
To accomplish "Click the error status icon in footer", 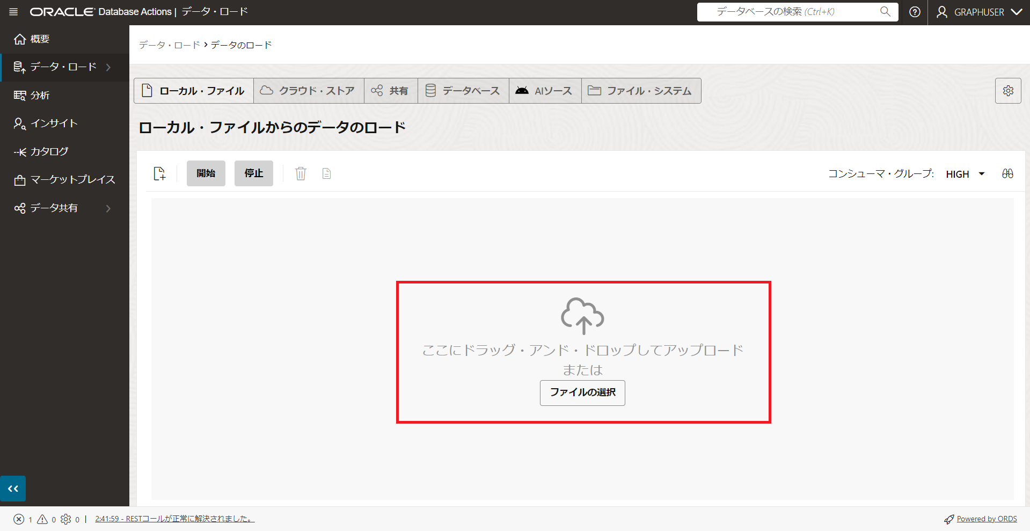I will [x=19, y=519].
